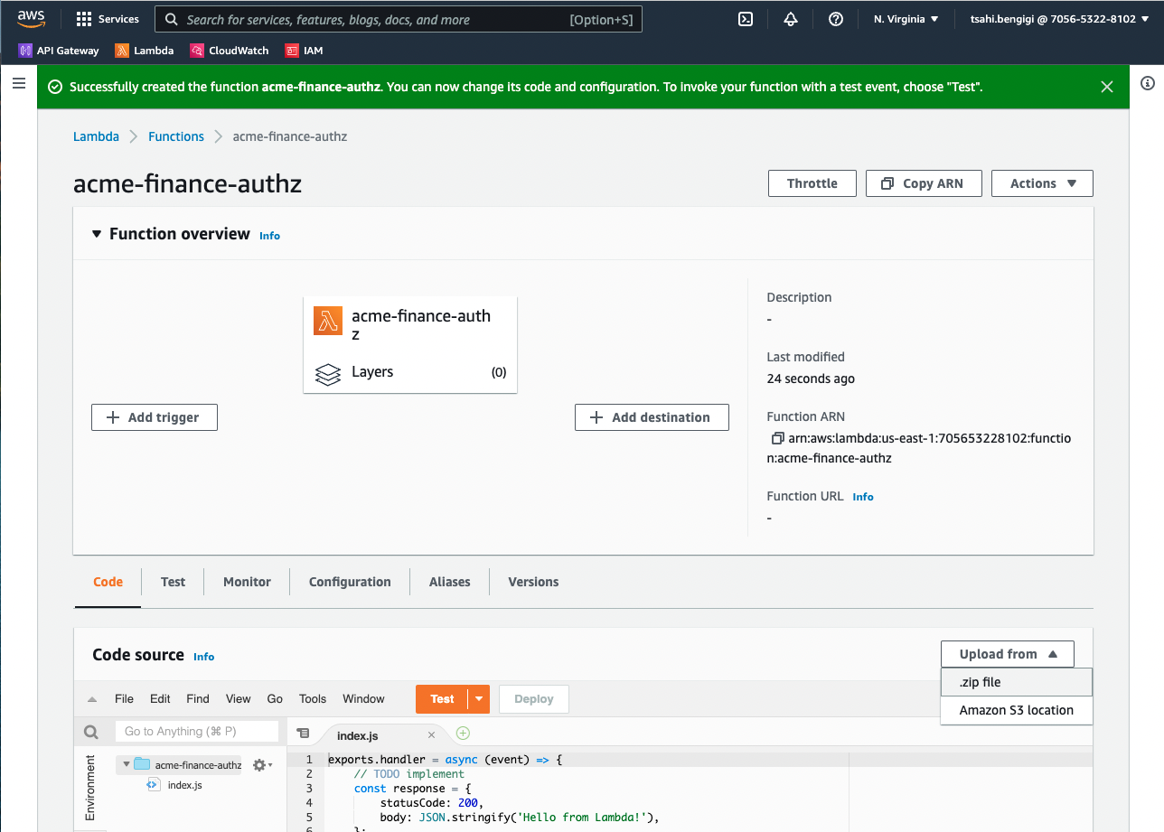Switch to the Configuration tab
1164x832 pixels.
(350, 582)
